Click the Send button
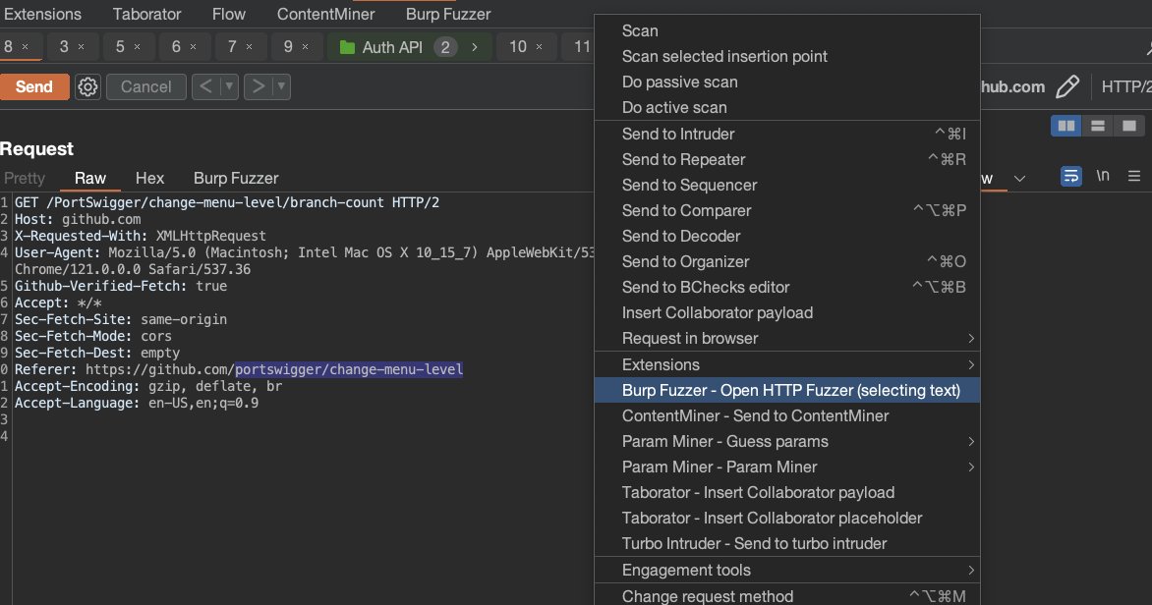This screenshot has width=1152, height=605. coord(34,86)
